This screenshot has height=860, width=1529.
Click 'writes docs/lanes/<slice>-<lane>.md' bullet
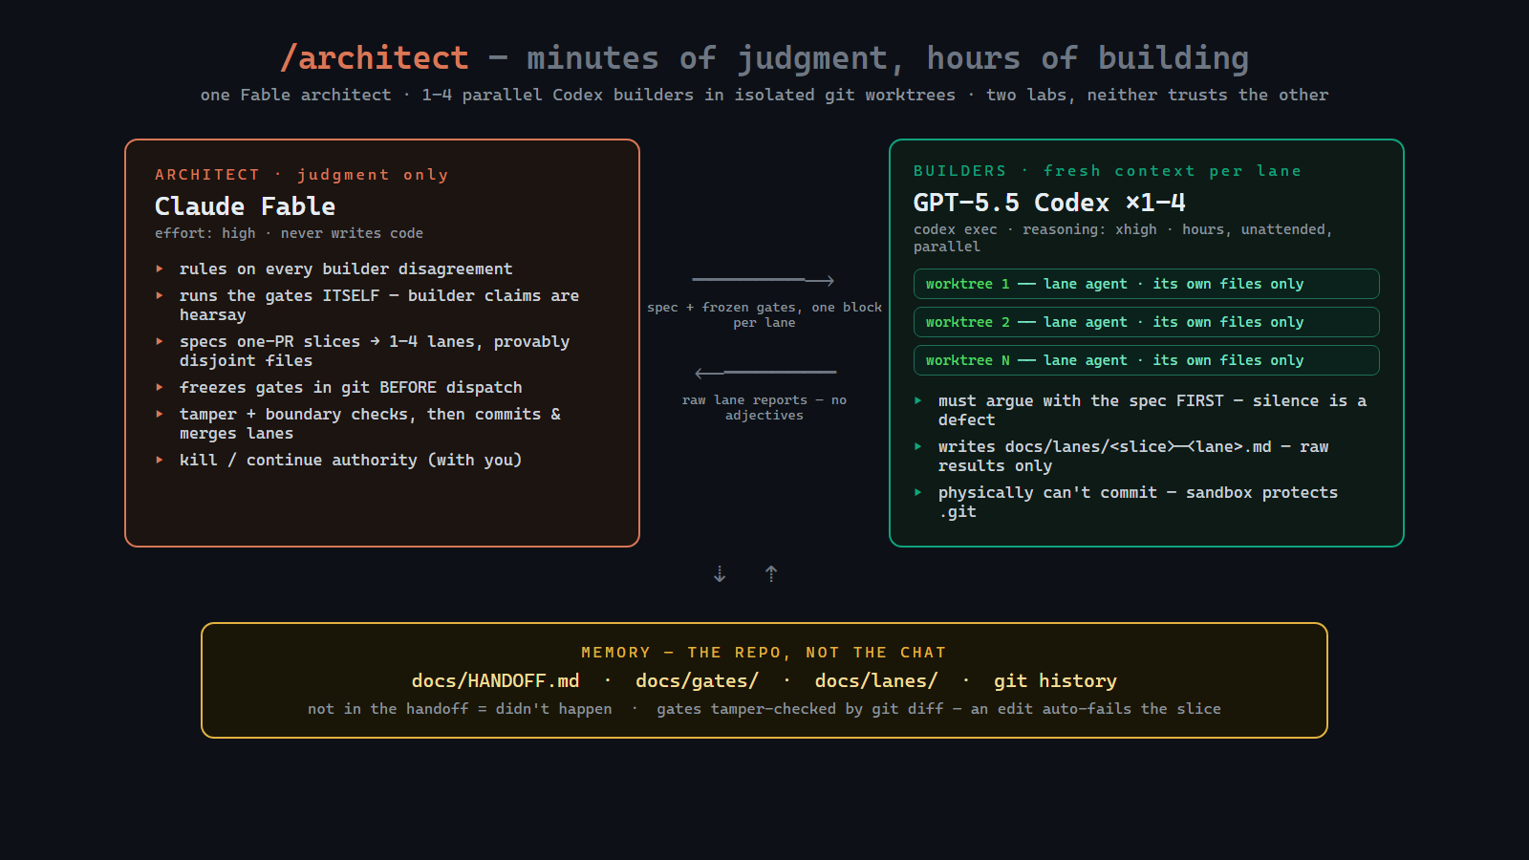[1133, 456]
